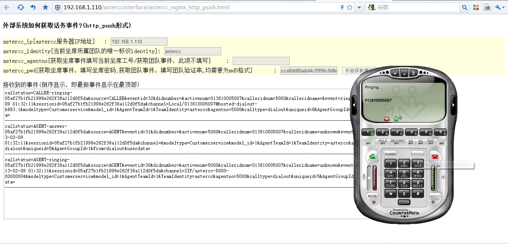This screenshot has width=508, height=244.
Task: Click the browser reload icon
Action: coord(20,7)
